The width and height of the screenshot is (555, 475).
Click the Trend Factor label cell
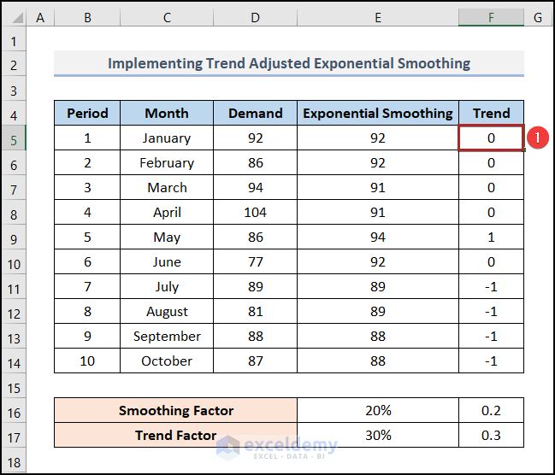pyautogui.click(x=175, y=435)
